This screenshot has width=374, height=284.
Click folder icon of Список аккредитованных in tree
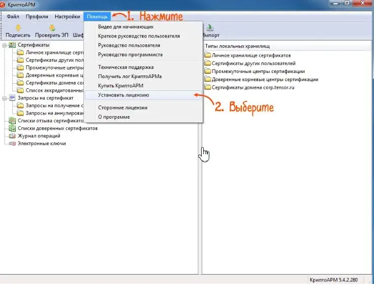point(20,90)
